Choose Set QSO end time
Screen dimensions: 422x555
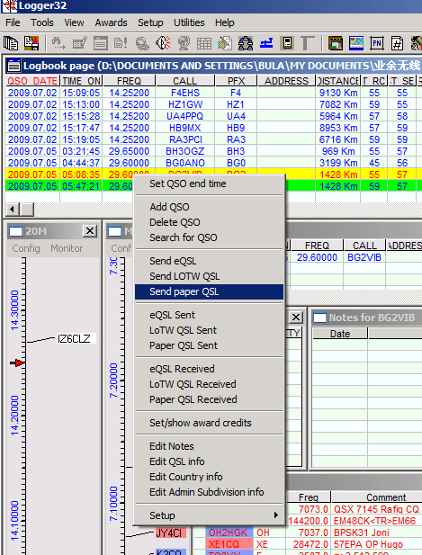[209, 184]
